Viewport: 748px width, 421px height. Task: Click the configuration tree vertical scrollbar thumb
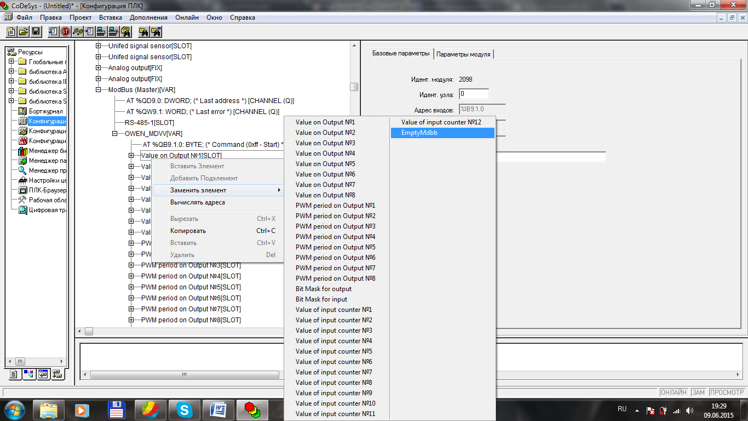(x=354, y=87)
